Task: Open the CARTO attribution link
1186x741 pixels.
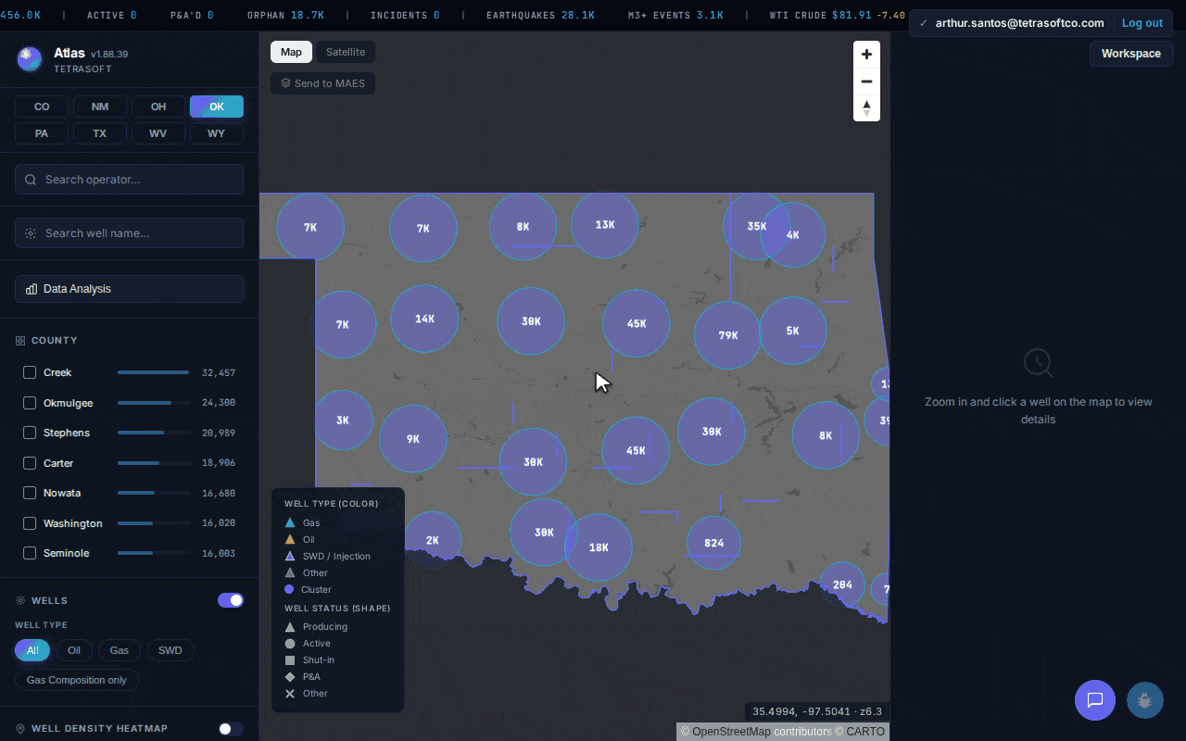Action: pyautogui.click(x=865, y=732)
